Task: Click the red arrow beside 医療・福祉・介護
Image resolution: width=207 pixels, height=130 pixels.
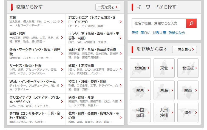Action: 121,101
